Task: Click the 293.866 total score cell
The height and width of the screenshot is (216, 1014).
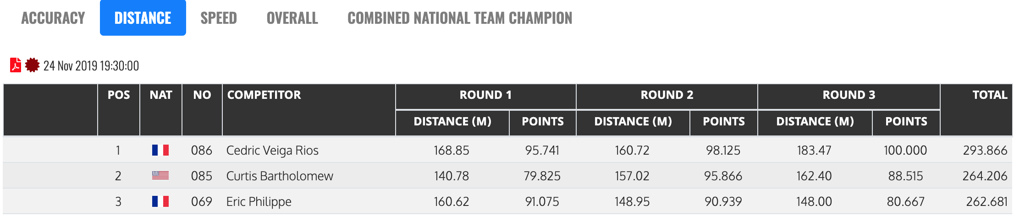Action: [985, 150]
